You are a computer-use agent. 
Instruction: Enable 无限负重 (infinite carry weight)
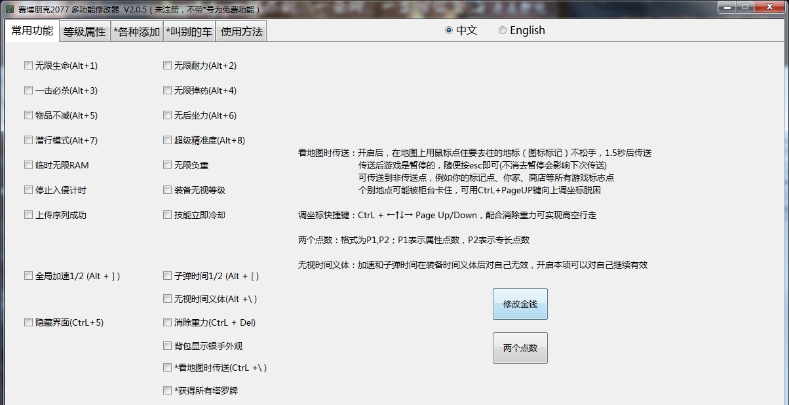coord(168,165)
